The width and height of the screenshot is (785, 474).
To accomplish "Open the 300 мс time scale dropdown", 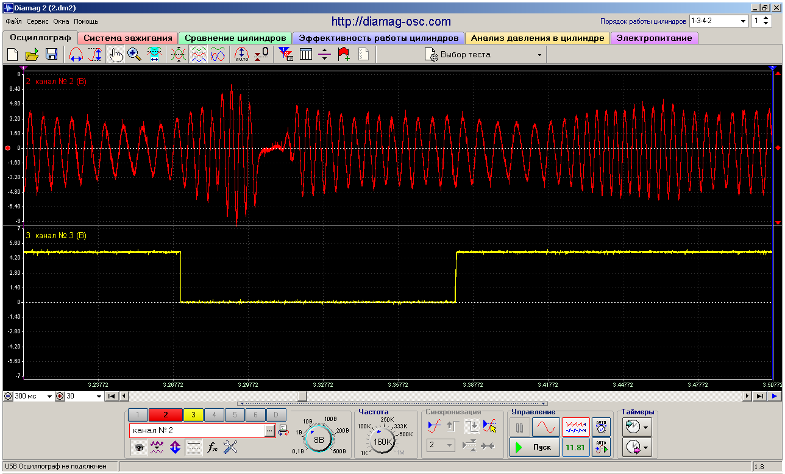I will 34,396.
